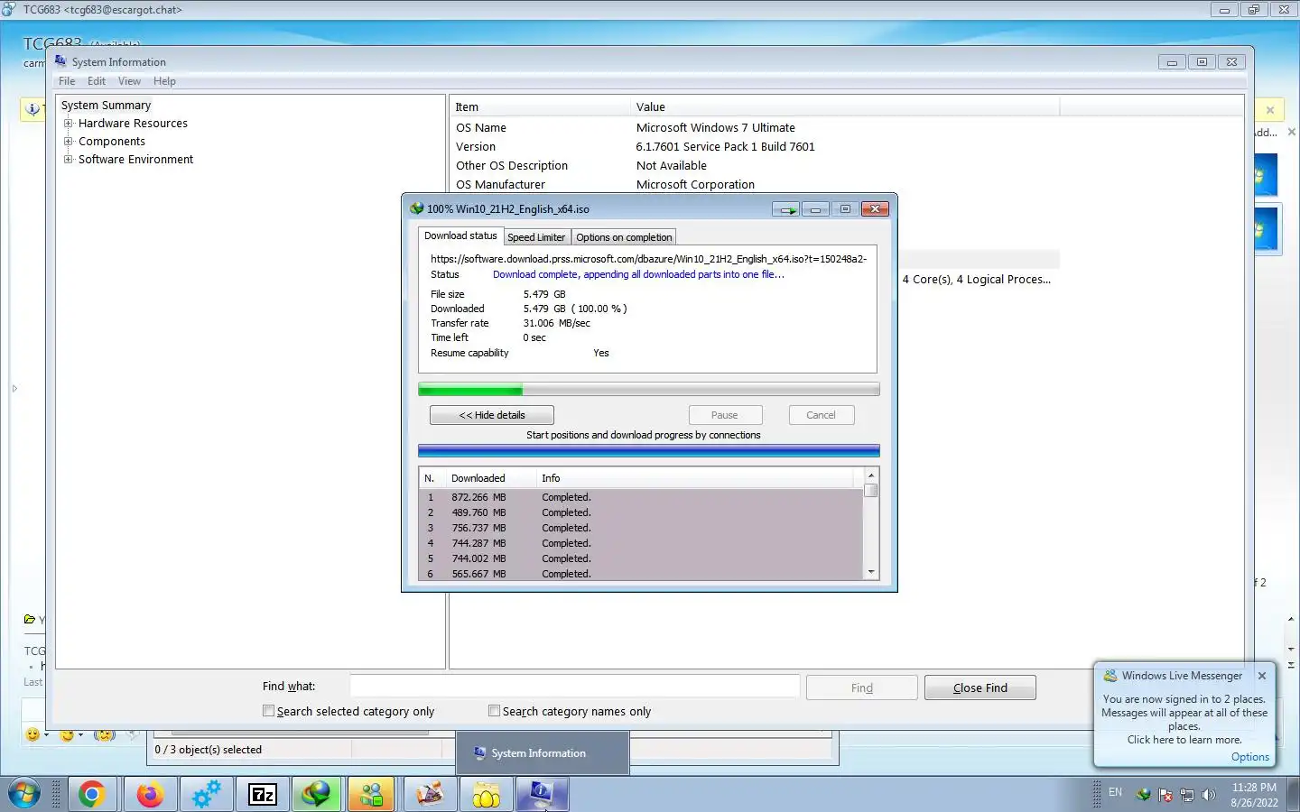
Task: Open Internet Download Manager from the taskbar
Action: (x=317, y=795)
